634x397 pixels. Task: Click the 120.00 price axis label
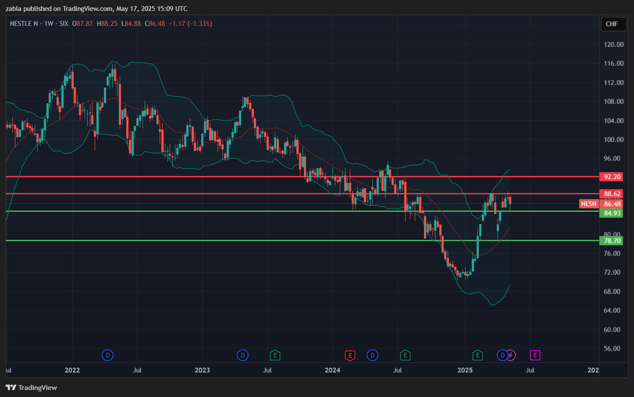click(x=613, y=44)
